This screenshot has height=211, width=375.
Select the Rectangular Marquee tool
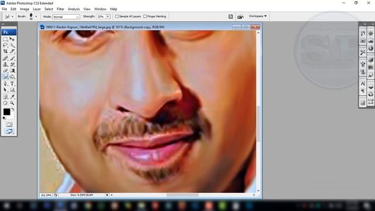[x=5, y=39]
